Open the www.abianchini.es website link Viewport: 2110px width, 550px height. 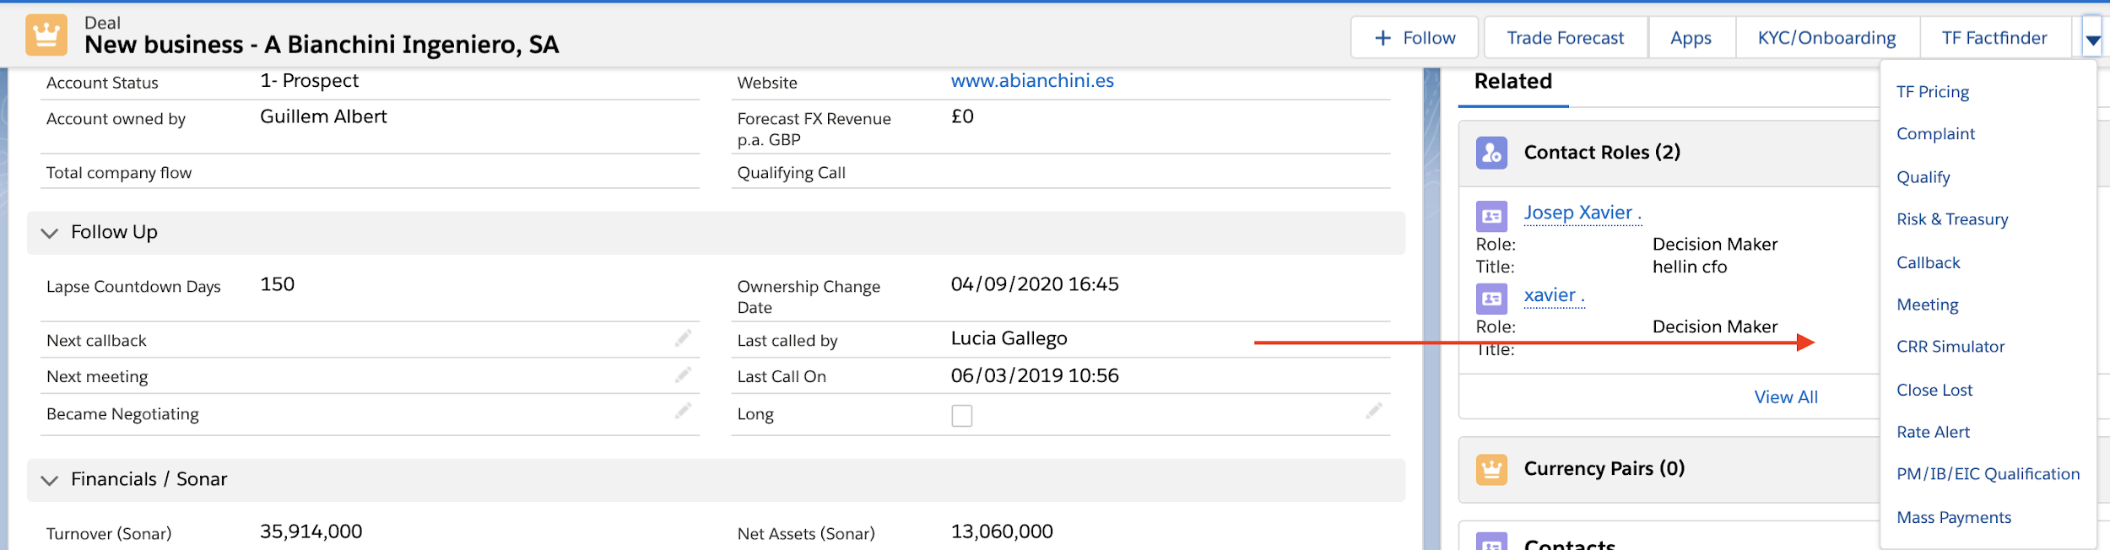pyautogui.click(x=1031, y=81)
